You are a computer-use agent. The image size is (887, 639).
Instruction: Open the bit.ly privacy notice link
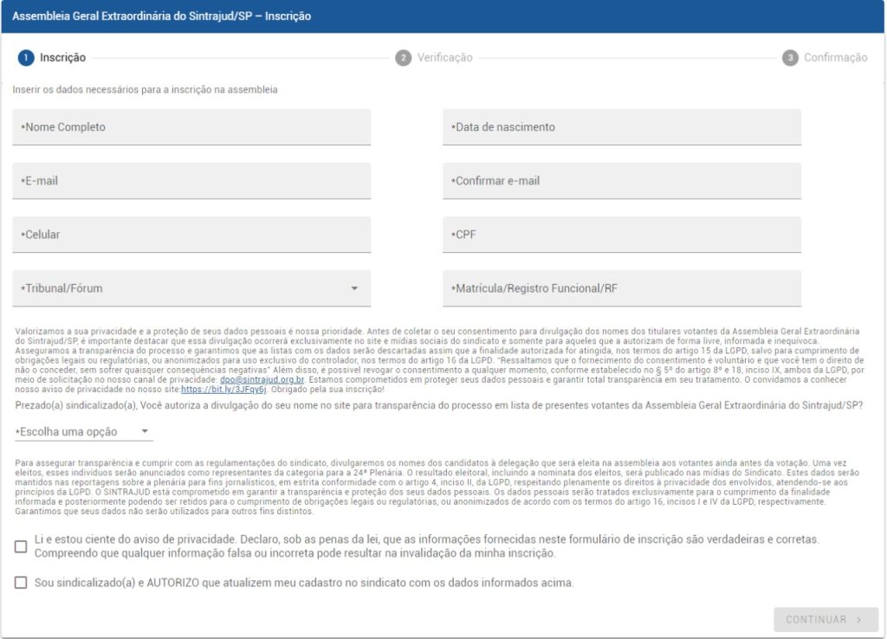tap(211, 390)
